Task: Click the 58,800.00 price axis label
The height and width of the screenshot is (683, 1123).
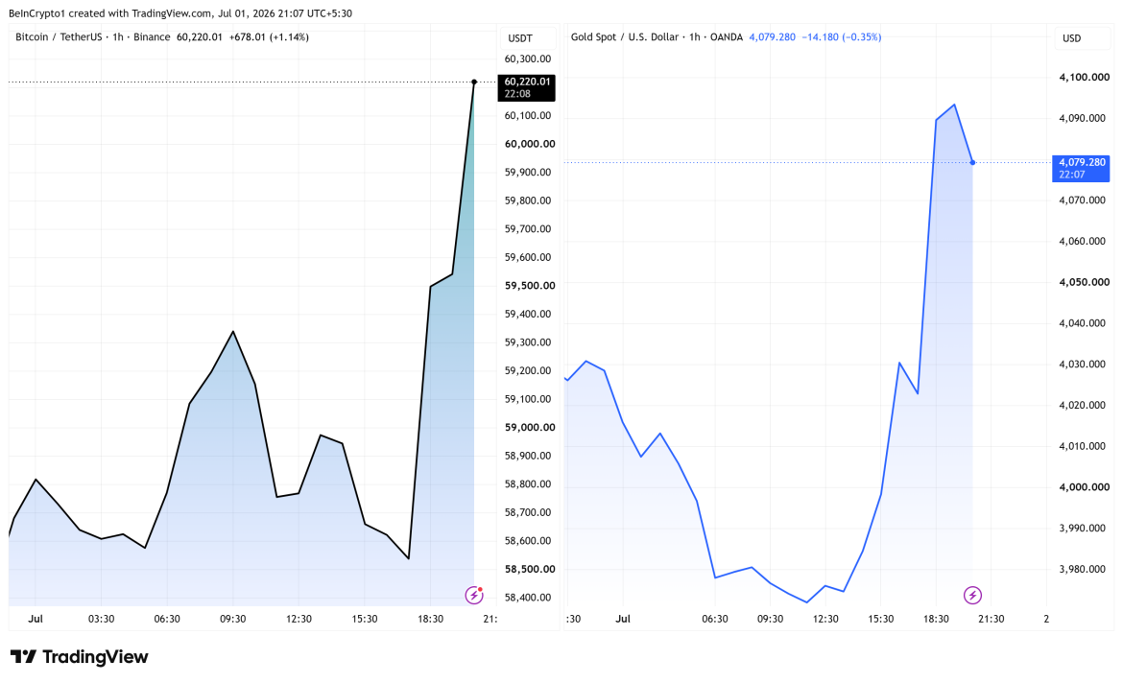Action: coord(528,484)
